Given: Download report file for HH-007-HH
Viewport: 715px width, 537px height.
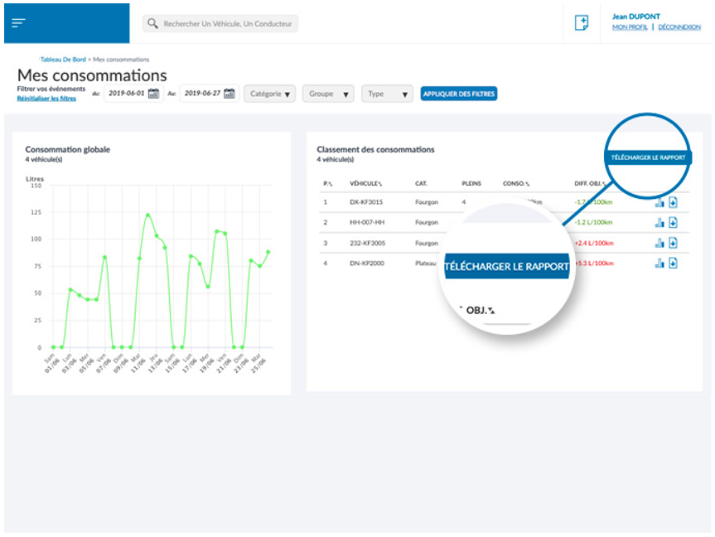Looking at the screenshot, I should (673, 222).
